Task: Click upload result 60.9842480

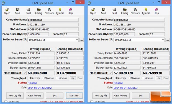Action: click(41, 73)
